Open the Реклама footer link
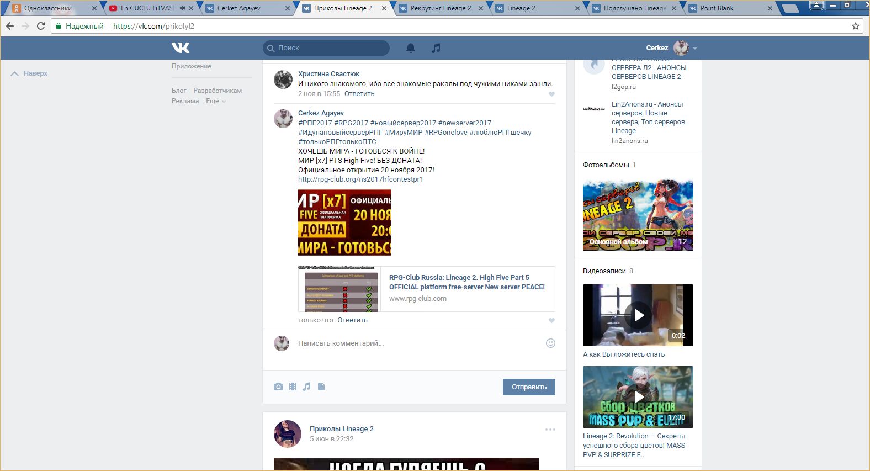This screenshot has height=471, width=870. 185,101
